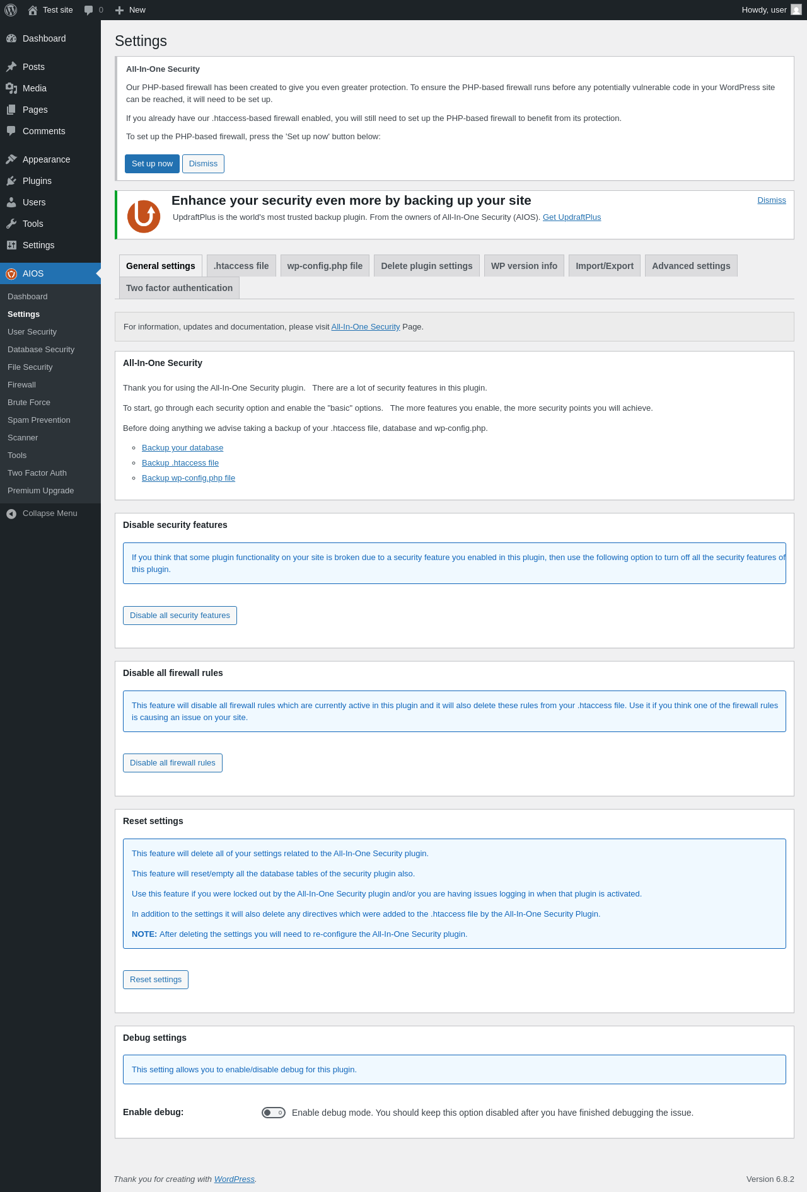Open Two Factor Auth submenu item
The width and height of the screenshot is (807, 1192).
pos(50,473)
